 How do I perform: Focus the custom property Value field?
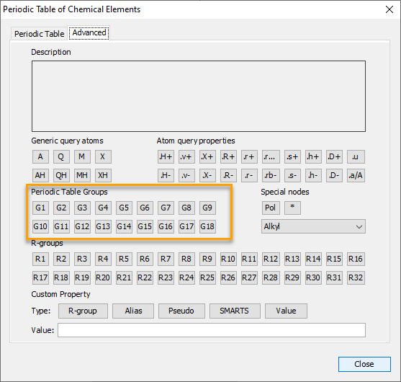coord(212,330)
